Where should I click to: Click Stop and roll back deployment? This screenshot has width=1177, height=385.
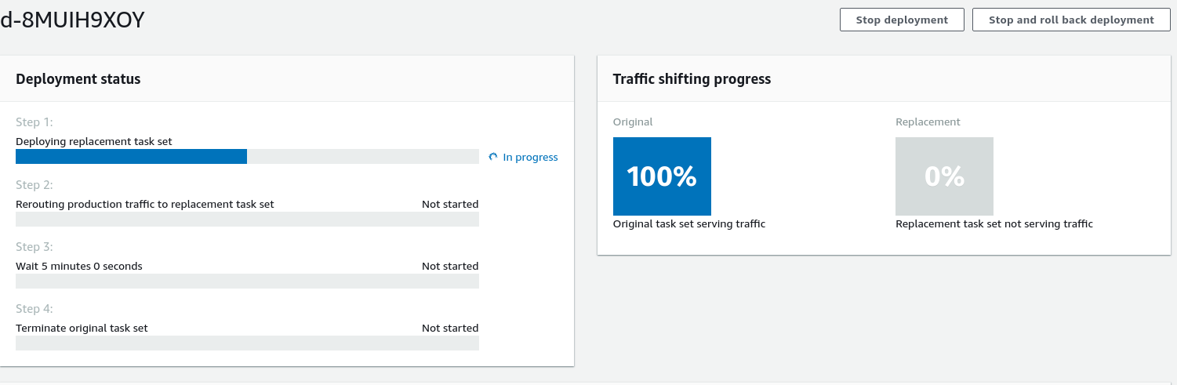pos(1071,20)
